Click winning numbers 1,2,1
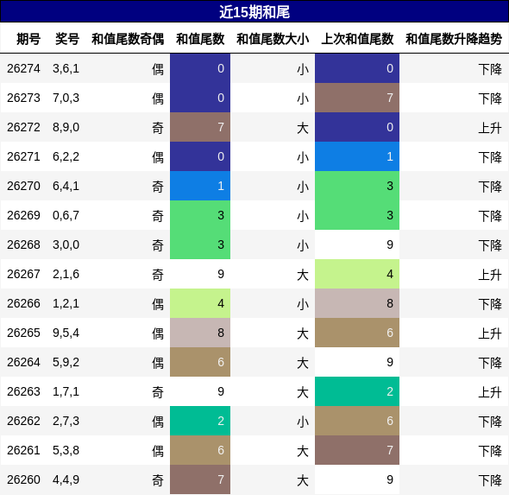This screenshot has width=509, height=495. (x=66, y=303)
